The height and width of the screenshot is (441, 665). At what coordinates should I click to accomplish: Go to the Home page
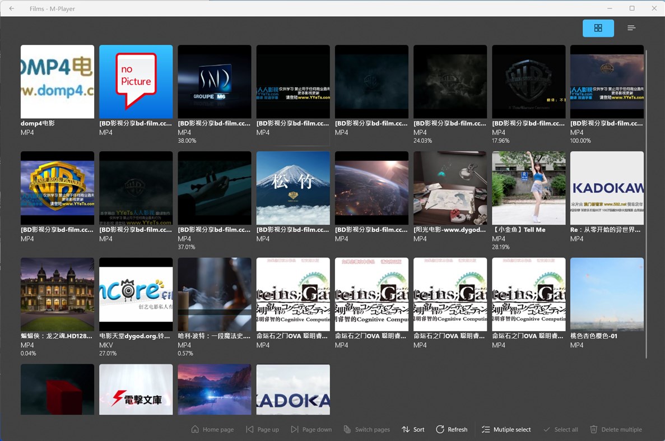212,429
